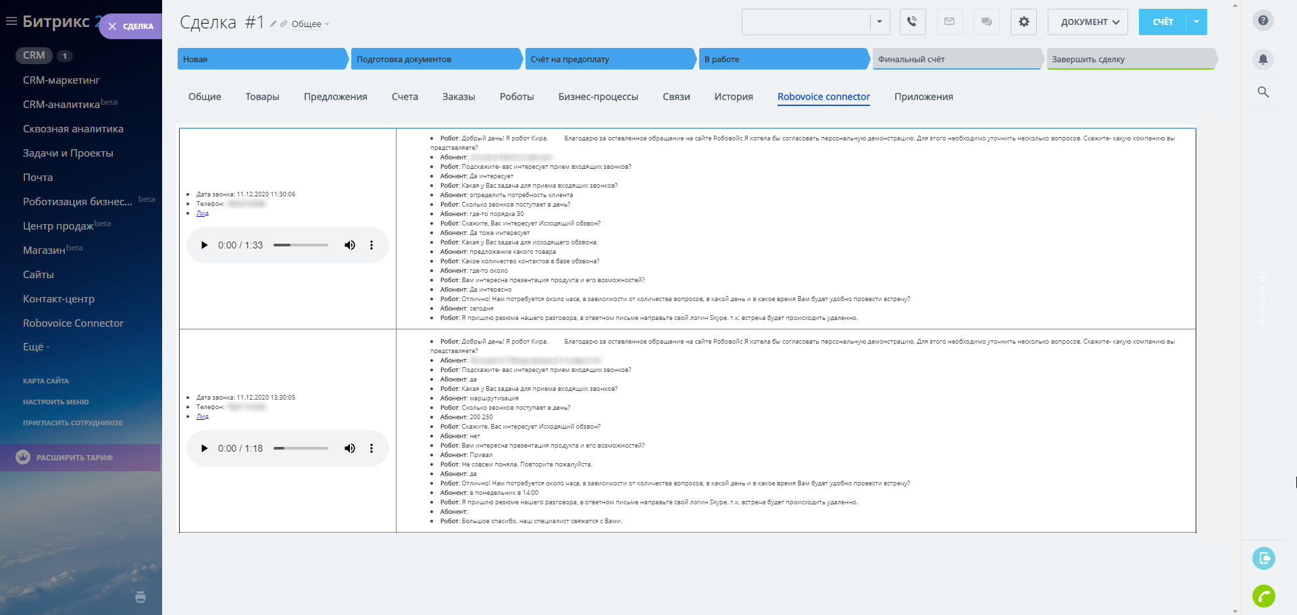Click the help question mark icon

coord(1263,20)
